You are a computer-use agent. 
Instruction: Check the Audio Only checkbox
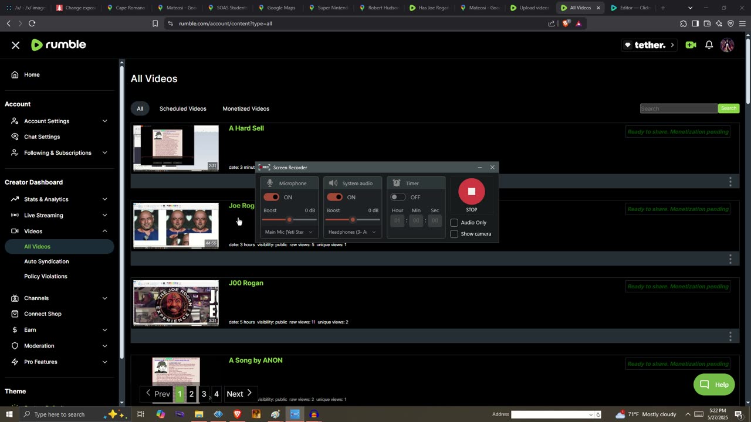454,223
